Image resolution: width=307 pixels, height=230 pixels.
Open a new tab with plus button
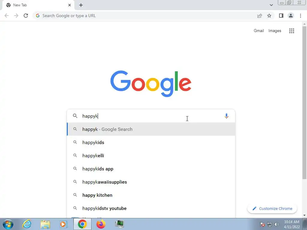click(x=81, y=5)
